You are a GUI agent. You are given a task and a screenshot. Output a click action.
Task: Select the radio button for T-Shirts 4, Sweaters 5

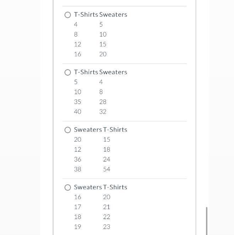[68, 15]
